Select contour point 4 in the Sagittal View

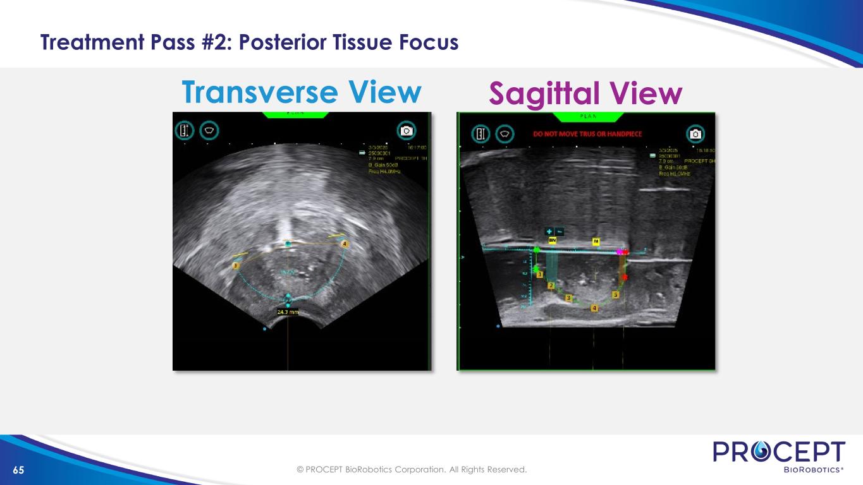(594, 308)
